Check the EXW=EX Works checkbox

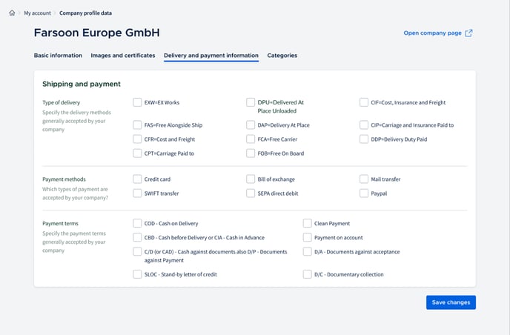click(137, 102)
